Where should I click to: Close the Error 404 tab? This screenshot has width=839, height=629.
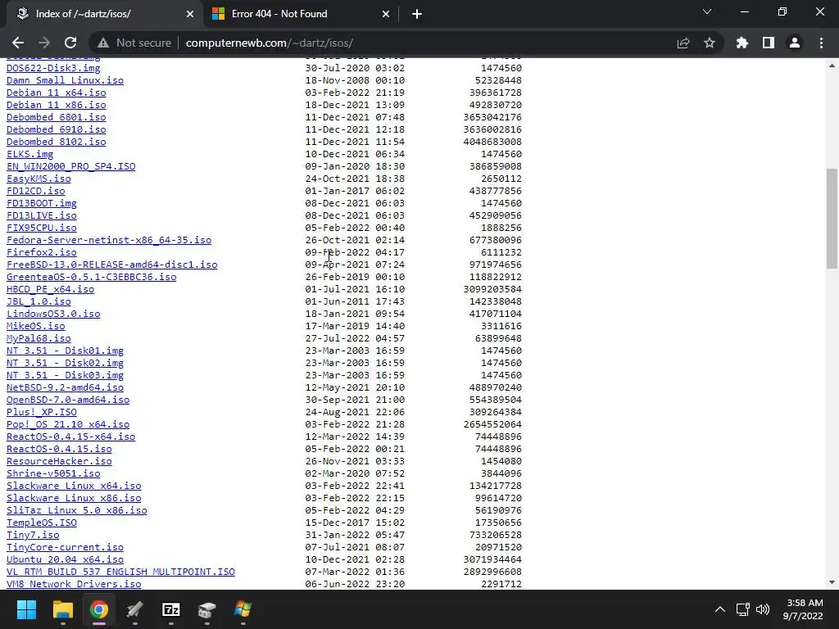pos(386,14)
